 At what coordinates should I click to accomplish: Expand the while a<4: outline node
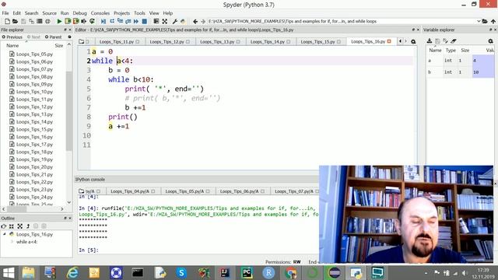(x=12, y=242)
